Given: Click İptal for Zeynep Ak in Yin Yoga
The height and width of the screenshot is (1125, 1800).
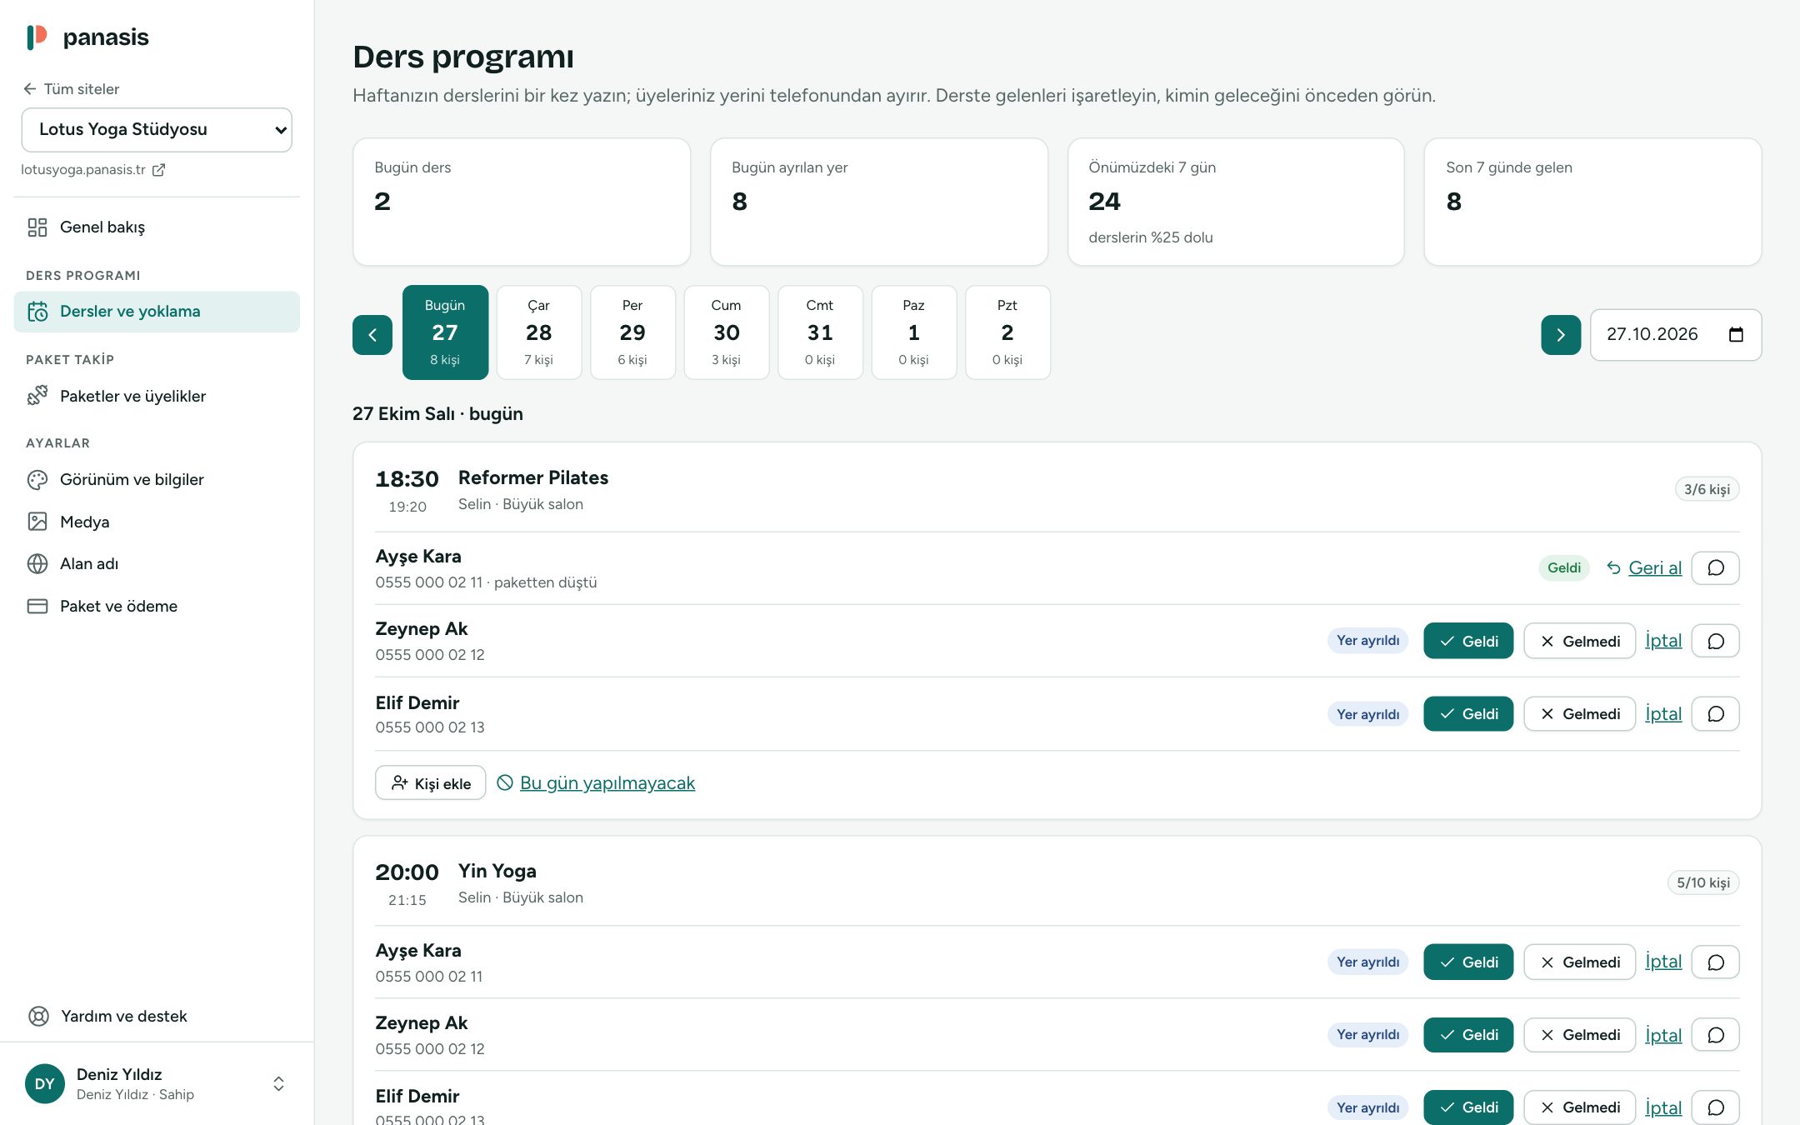Looking at the screenshot, I should [1663, 1035].
